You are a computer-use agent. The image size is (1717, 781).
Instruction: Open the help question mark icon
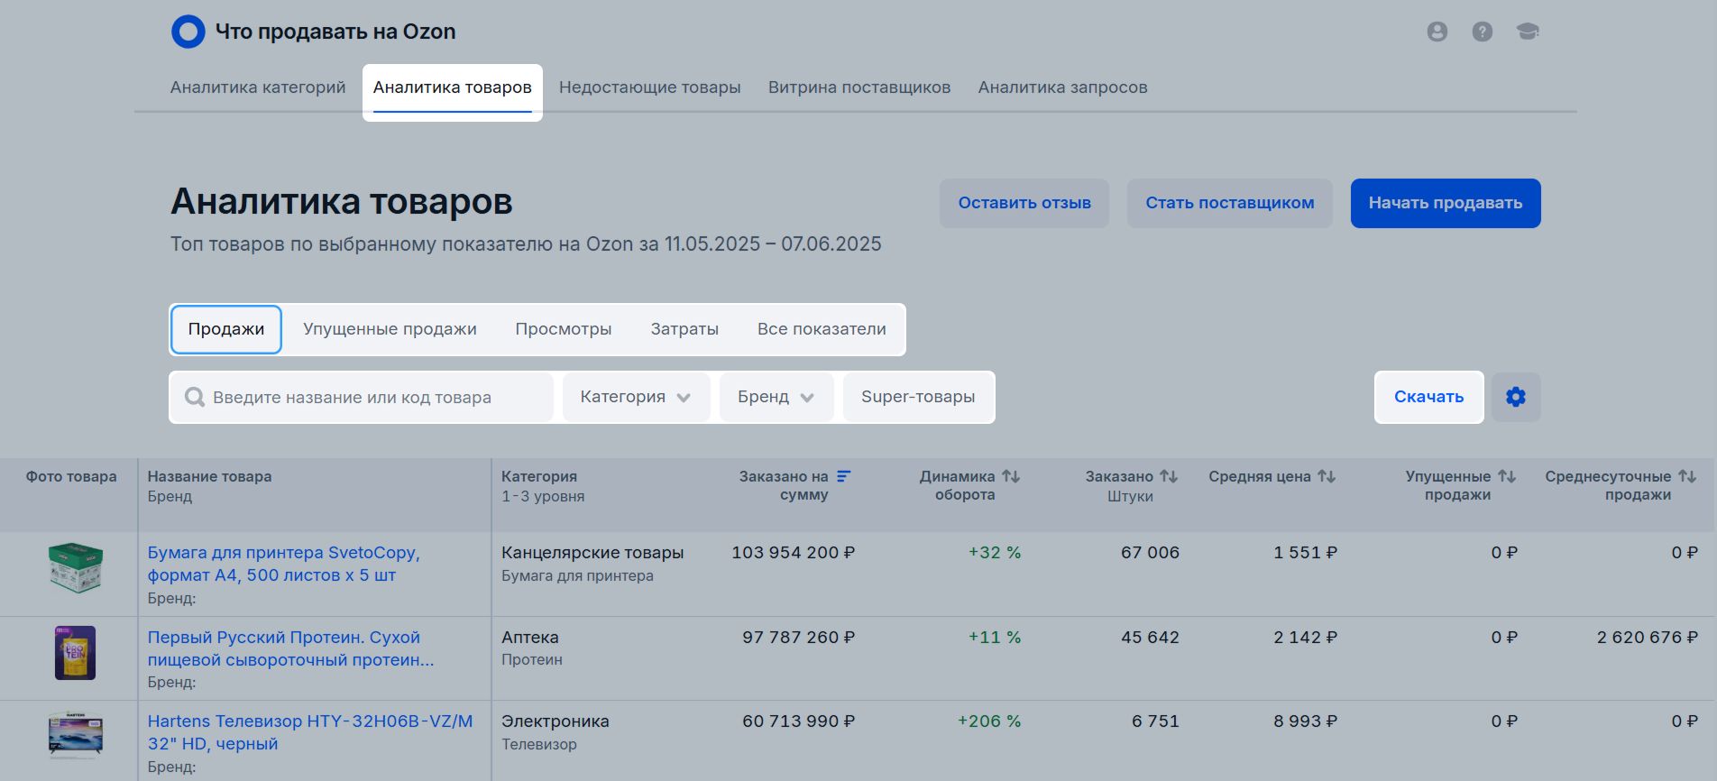(x=1483, y=32)
